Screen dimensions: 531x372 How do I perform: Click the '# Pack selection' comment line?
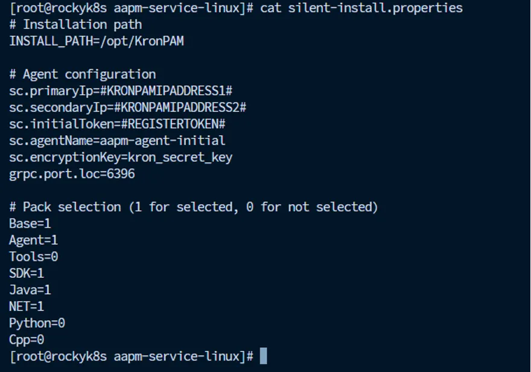click(x=193, y=207)
